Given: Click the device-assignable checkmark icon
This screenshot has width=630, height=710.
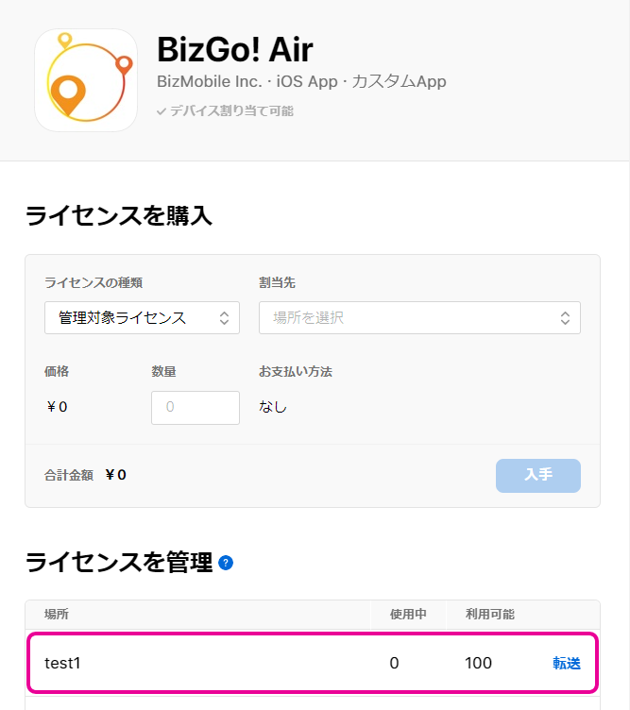Looking at the screenshot, I should [162, 111].
